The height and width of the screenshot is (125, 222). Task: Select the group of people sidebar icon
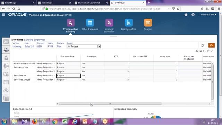pos(6,50)
